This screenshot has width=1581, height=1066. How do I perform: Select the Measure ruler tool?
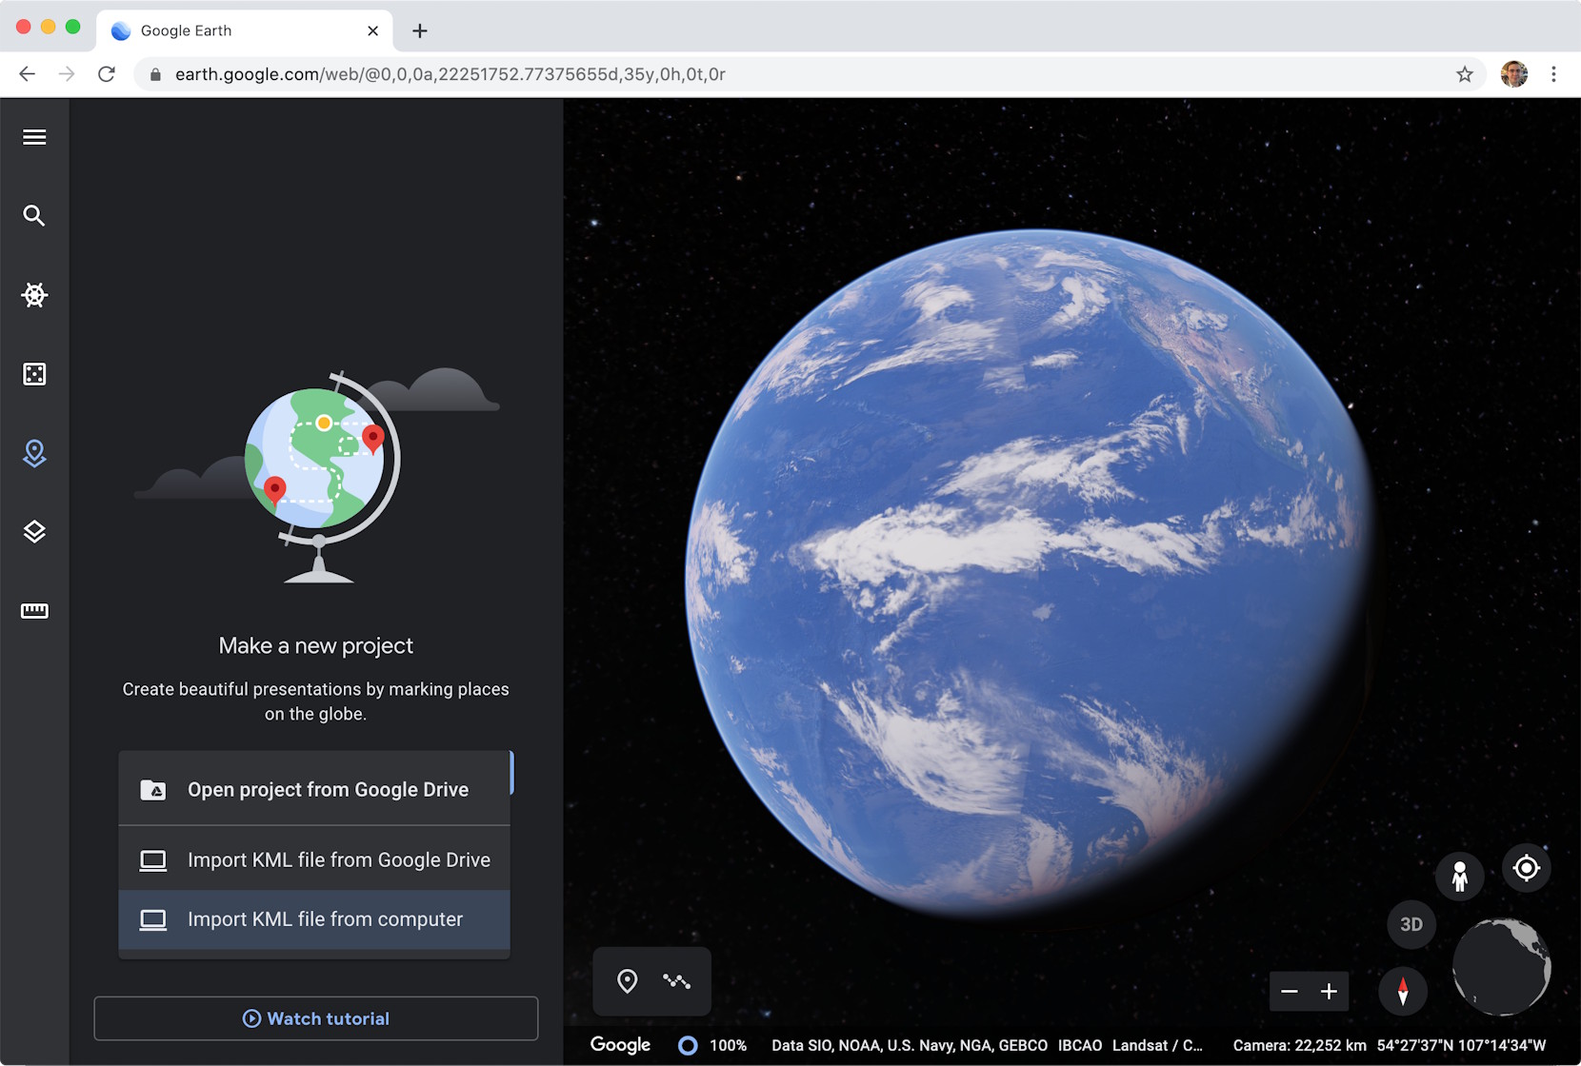34,611
